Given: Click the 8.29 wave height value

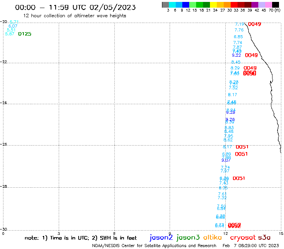Looking at the screenshot, I should coord(235,68).
